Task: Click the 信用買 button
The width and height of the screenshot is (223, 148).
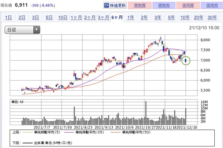Action: coord(188,5)
